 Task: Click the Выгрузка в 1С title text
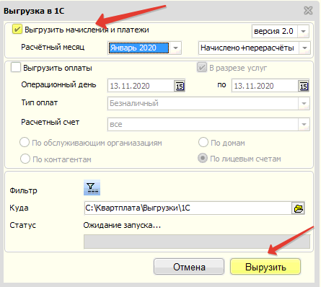[34, 11]
